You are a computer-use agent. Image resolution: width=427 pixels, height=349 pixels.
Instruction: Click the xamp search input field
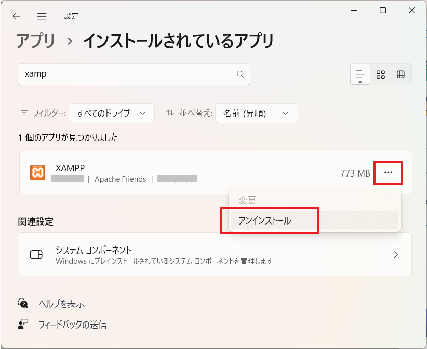pyautogui.click(x=134, y=74)
